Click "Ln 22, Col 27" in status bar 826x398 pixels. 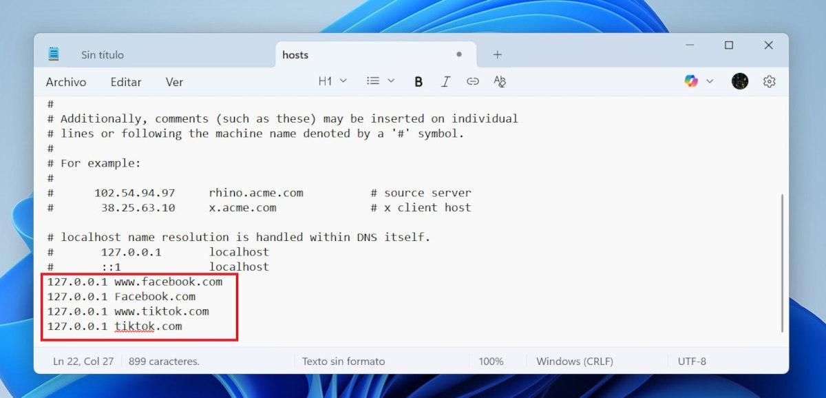[x=83, y=361]
